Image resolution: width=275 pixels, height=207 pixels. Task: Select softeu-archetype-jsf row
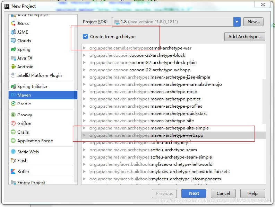pos(174,142)
